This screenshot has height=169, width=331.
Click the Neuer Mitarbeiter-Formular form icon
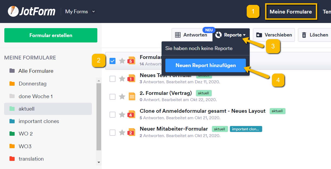[131, 132]
